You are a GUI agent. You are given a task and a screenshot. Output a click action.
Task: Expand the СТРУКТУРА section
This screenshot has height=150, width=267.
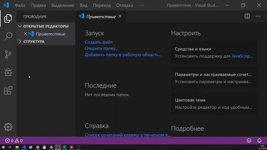[x=45, y=42]
